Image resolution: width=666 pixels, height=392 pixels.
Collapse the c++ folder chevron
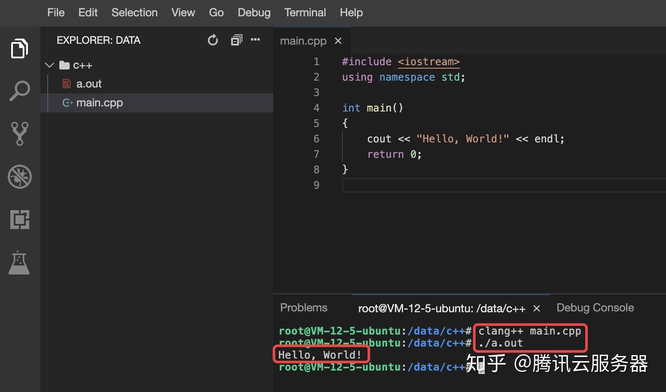tap(49, 65)
